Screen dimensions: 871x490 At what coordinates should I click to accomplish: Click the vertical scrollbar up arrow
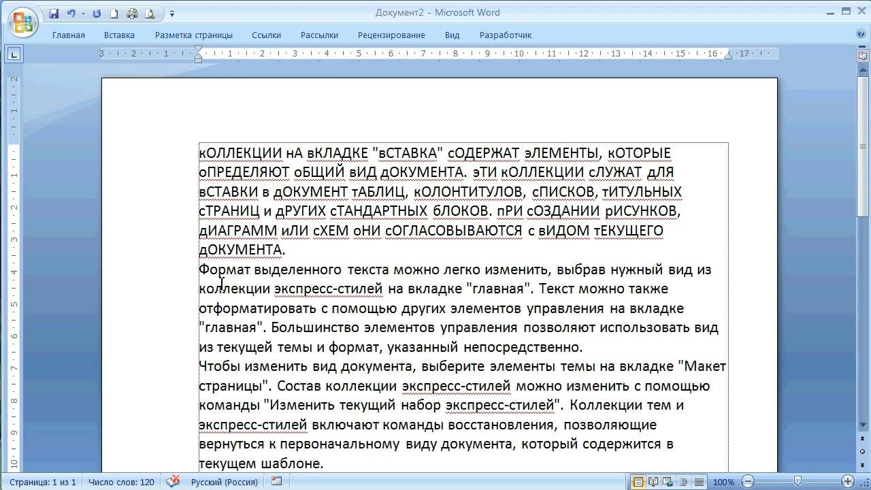pos(862,68)
